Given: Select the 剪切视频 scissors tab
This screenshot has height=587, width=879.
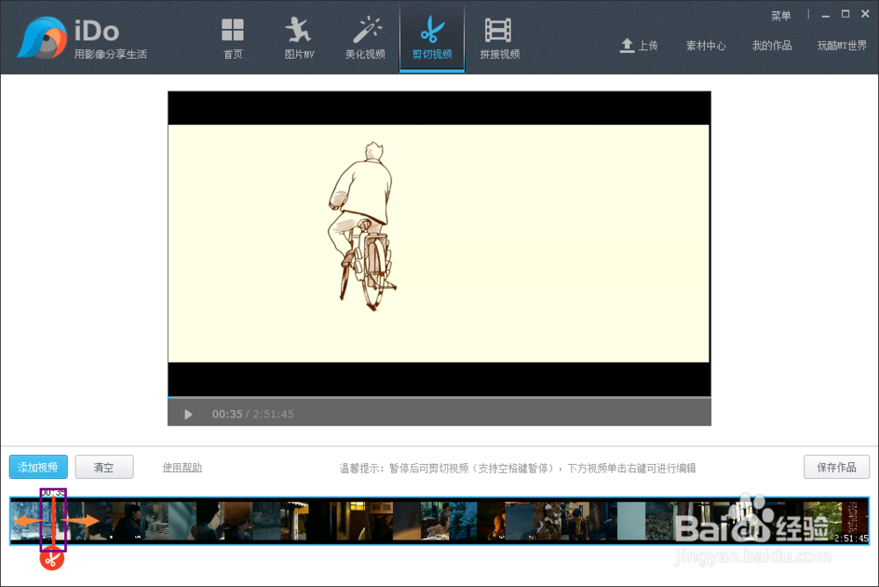Looking at the screenshot, I should (432, 38).
